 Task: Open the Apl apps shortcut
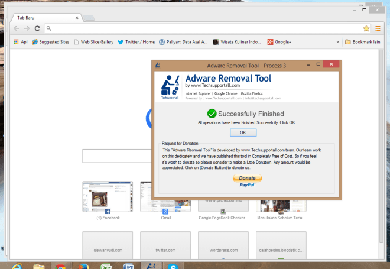[x=21, y=42]
